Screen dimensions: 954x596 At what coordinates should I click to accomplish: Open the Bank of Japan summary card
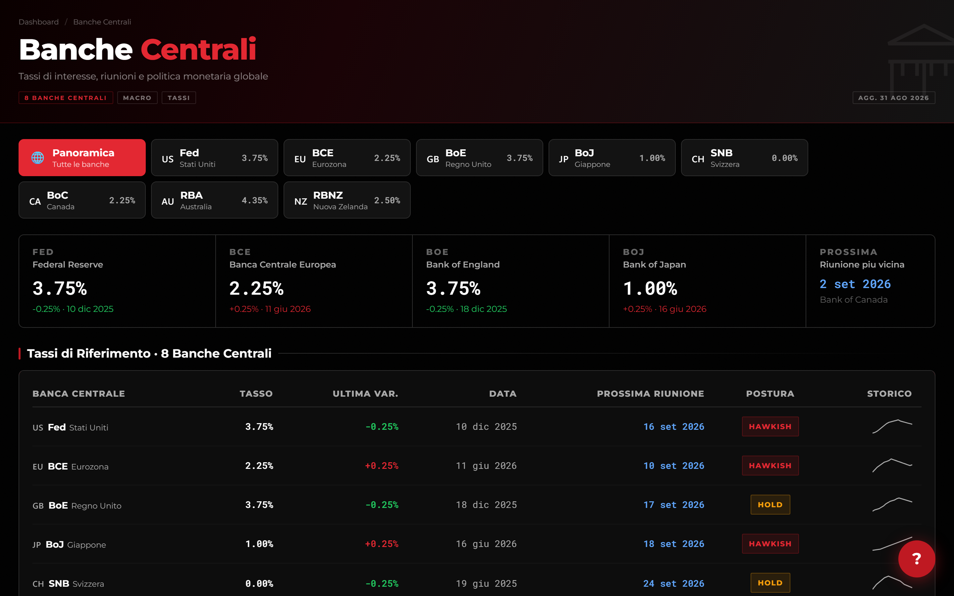click(707, 281)
